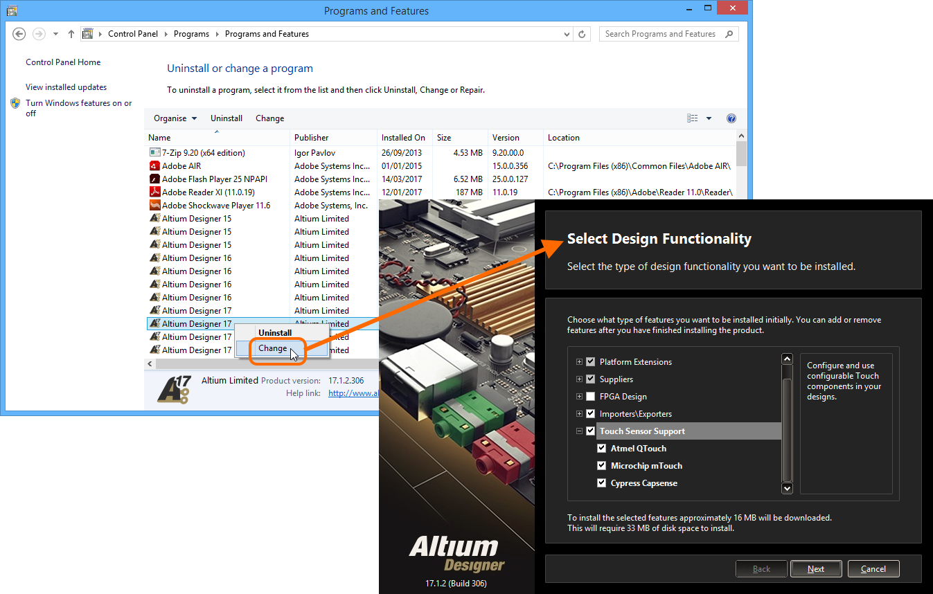Open the Help question mark icon

(x=731, y=118)
